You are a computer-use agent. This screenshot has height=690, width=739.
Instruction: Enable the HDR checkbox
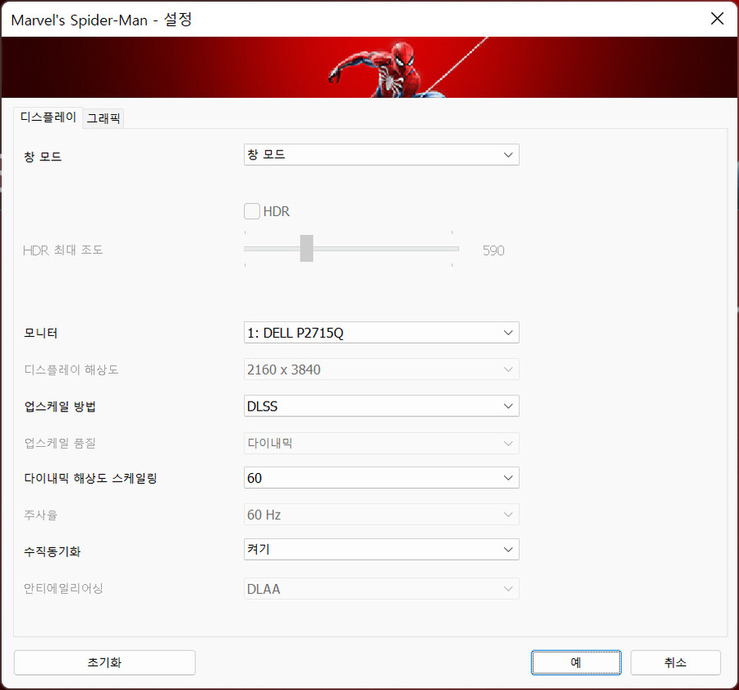[252, 211]
